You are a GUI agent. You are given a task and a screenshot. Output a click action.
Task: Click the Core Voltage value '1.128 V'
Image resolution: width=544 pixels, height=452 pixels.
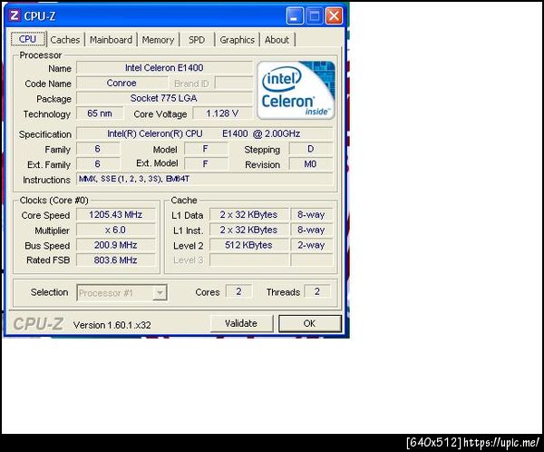[x=222, y=113]
